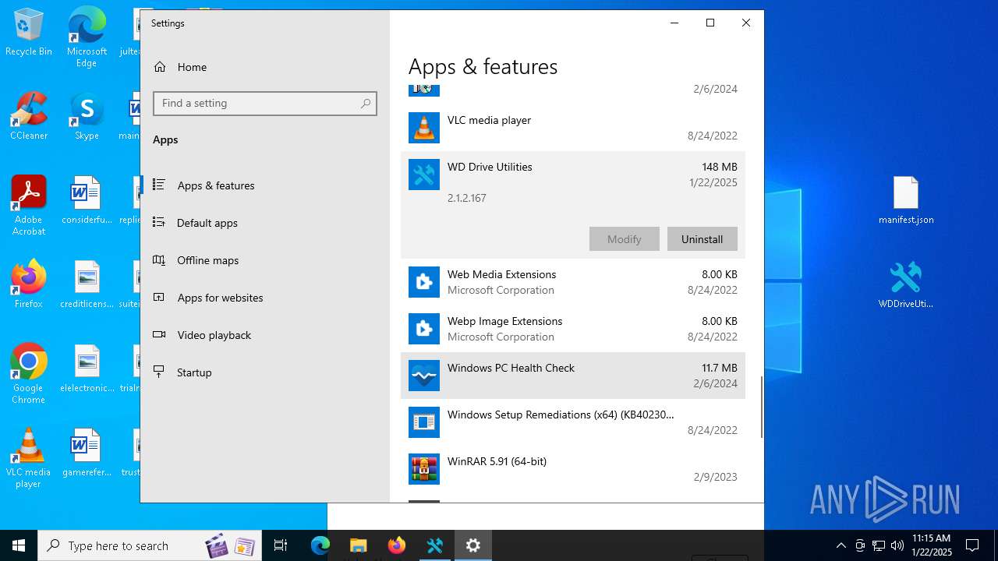The width and height of the screenshot is (998, 561).
Task: Open Apps & features section
Action: tap(265, 185)
